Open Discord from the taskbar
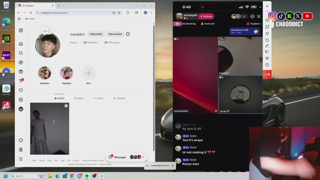 (x=80, y=176)
